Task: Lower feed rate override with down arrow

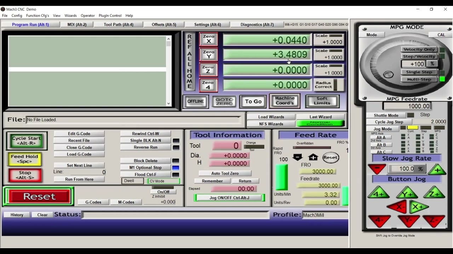Action: (298, 157)
